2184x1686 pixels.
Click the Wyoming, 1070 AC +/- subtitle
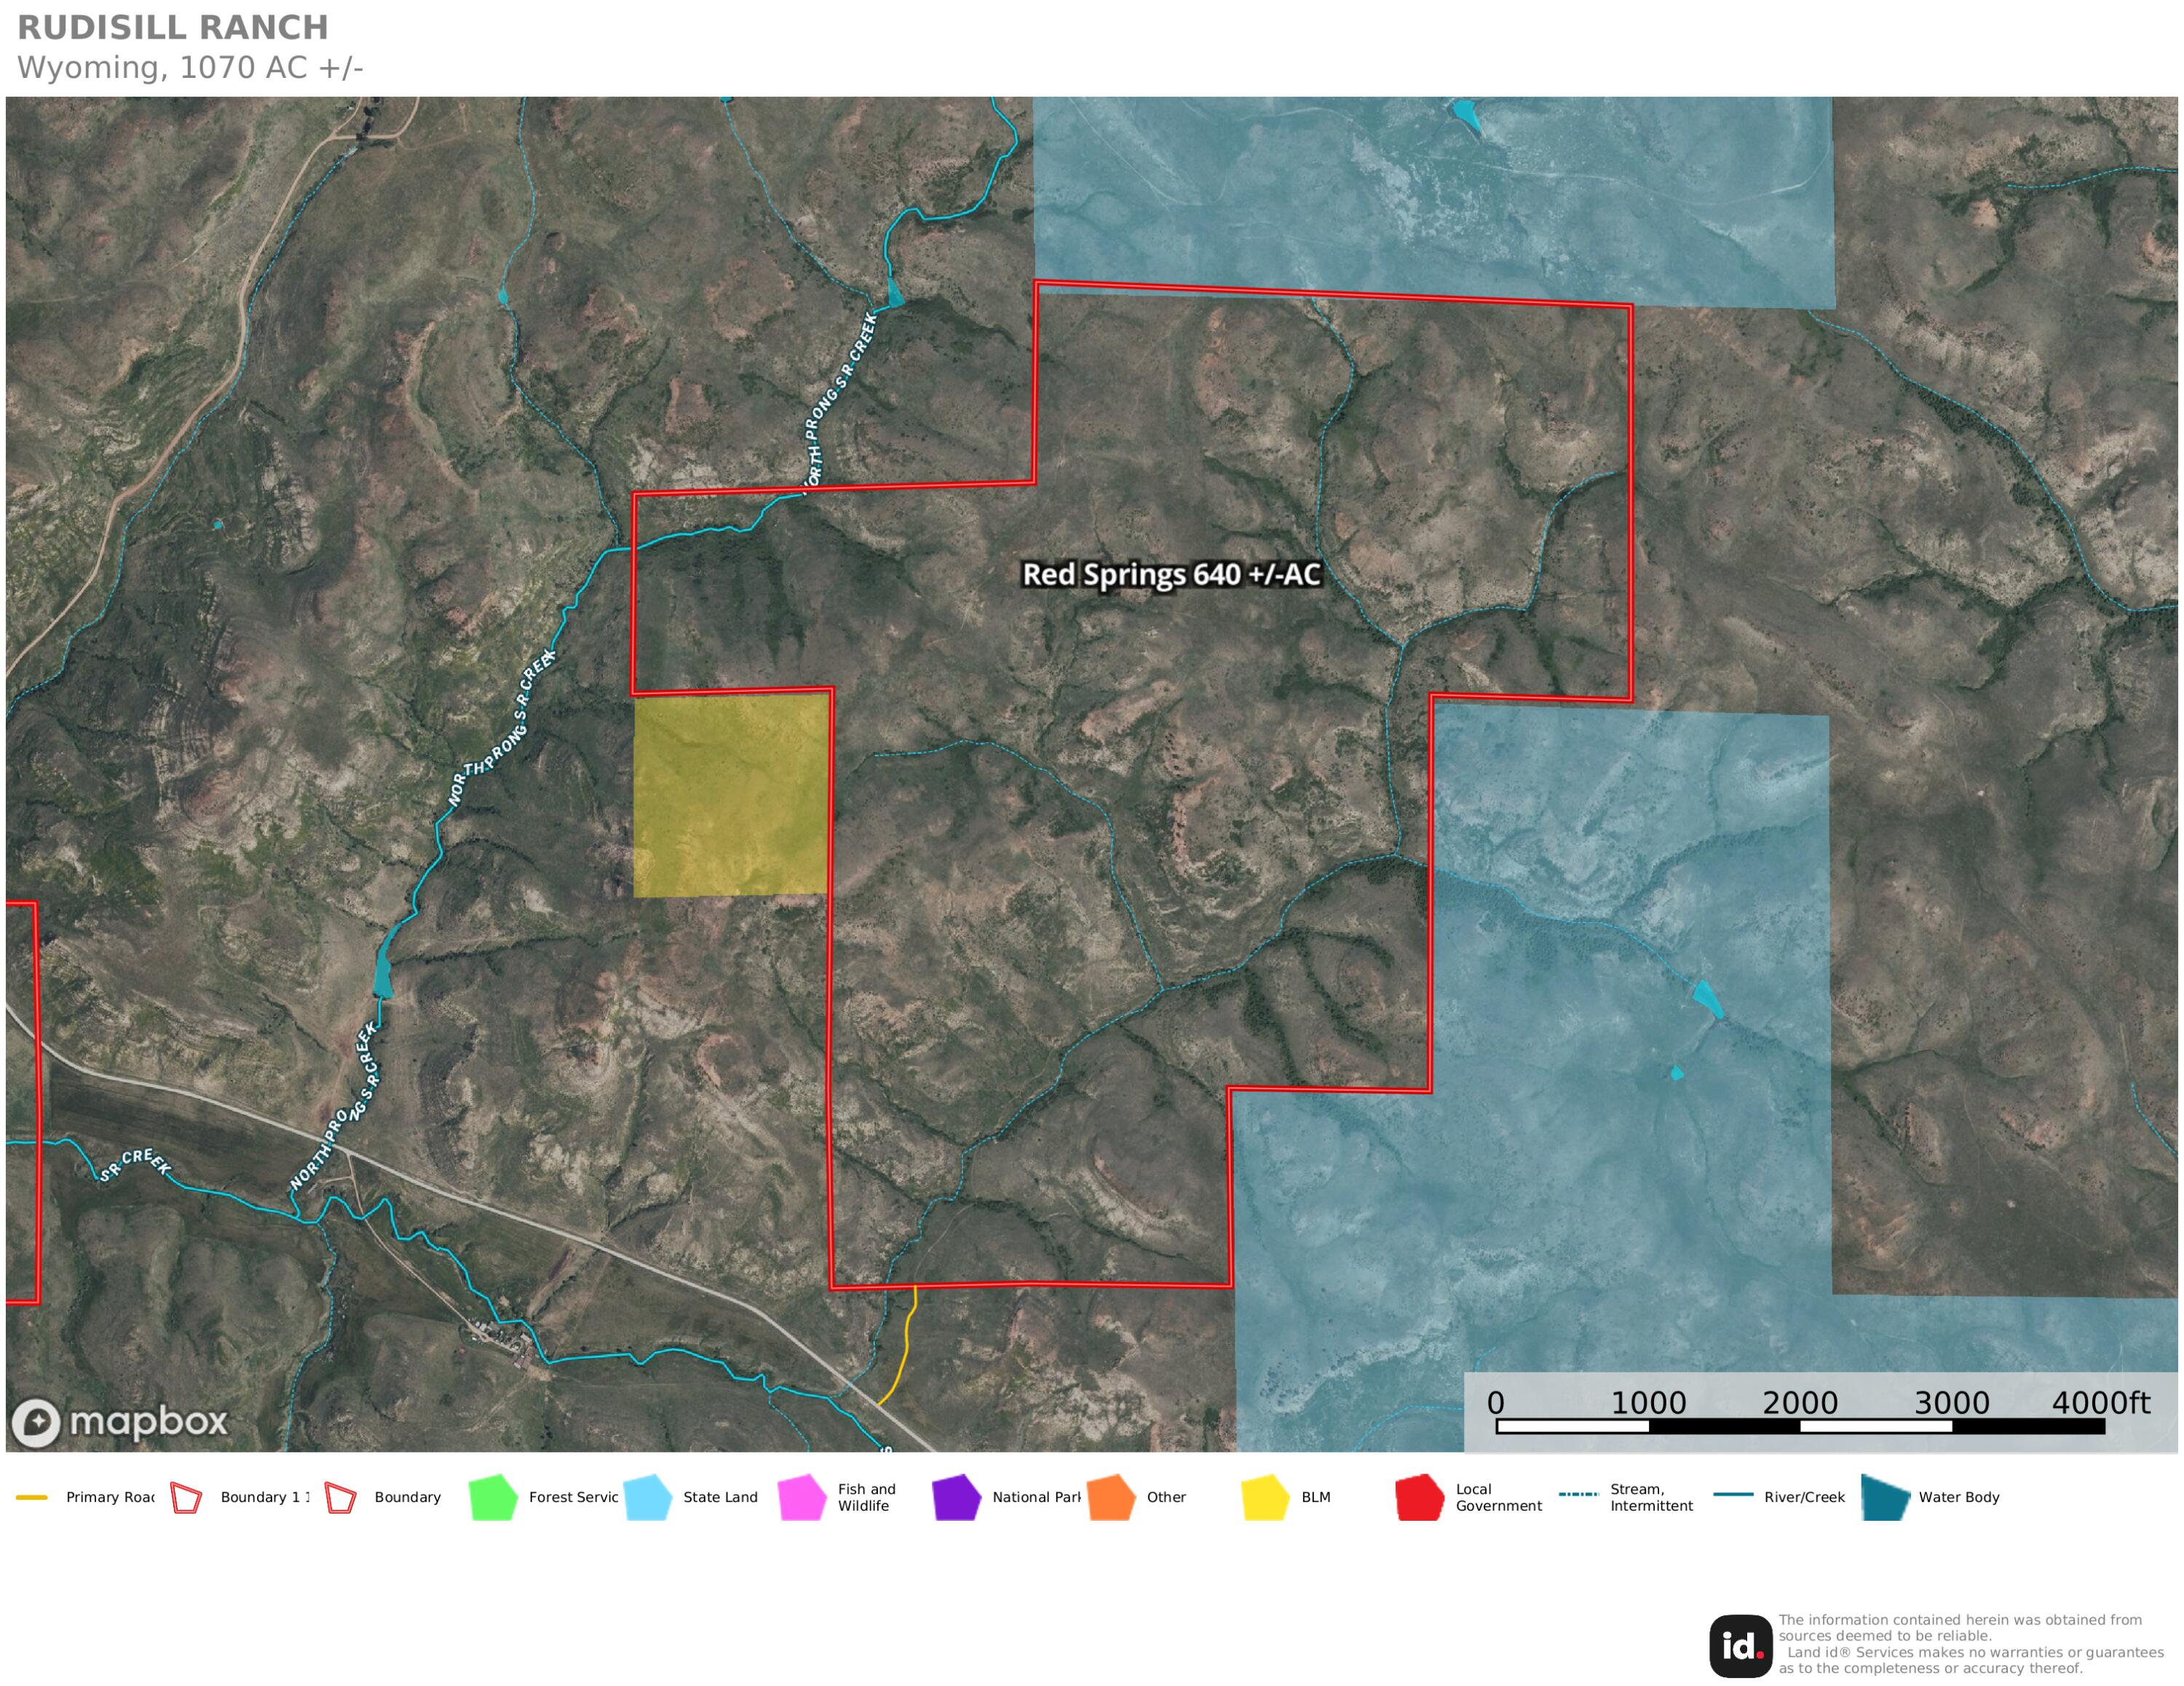190,67
